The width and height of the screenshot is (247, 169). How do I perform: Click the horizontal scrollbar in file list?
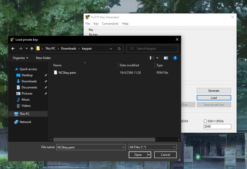(104, 140)
